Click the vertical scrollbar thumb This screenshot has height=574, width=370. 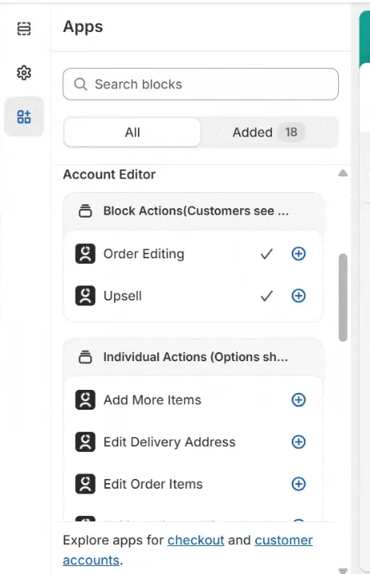click(x=343, y=297)
